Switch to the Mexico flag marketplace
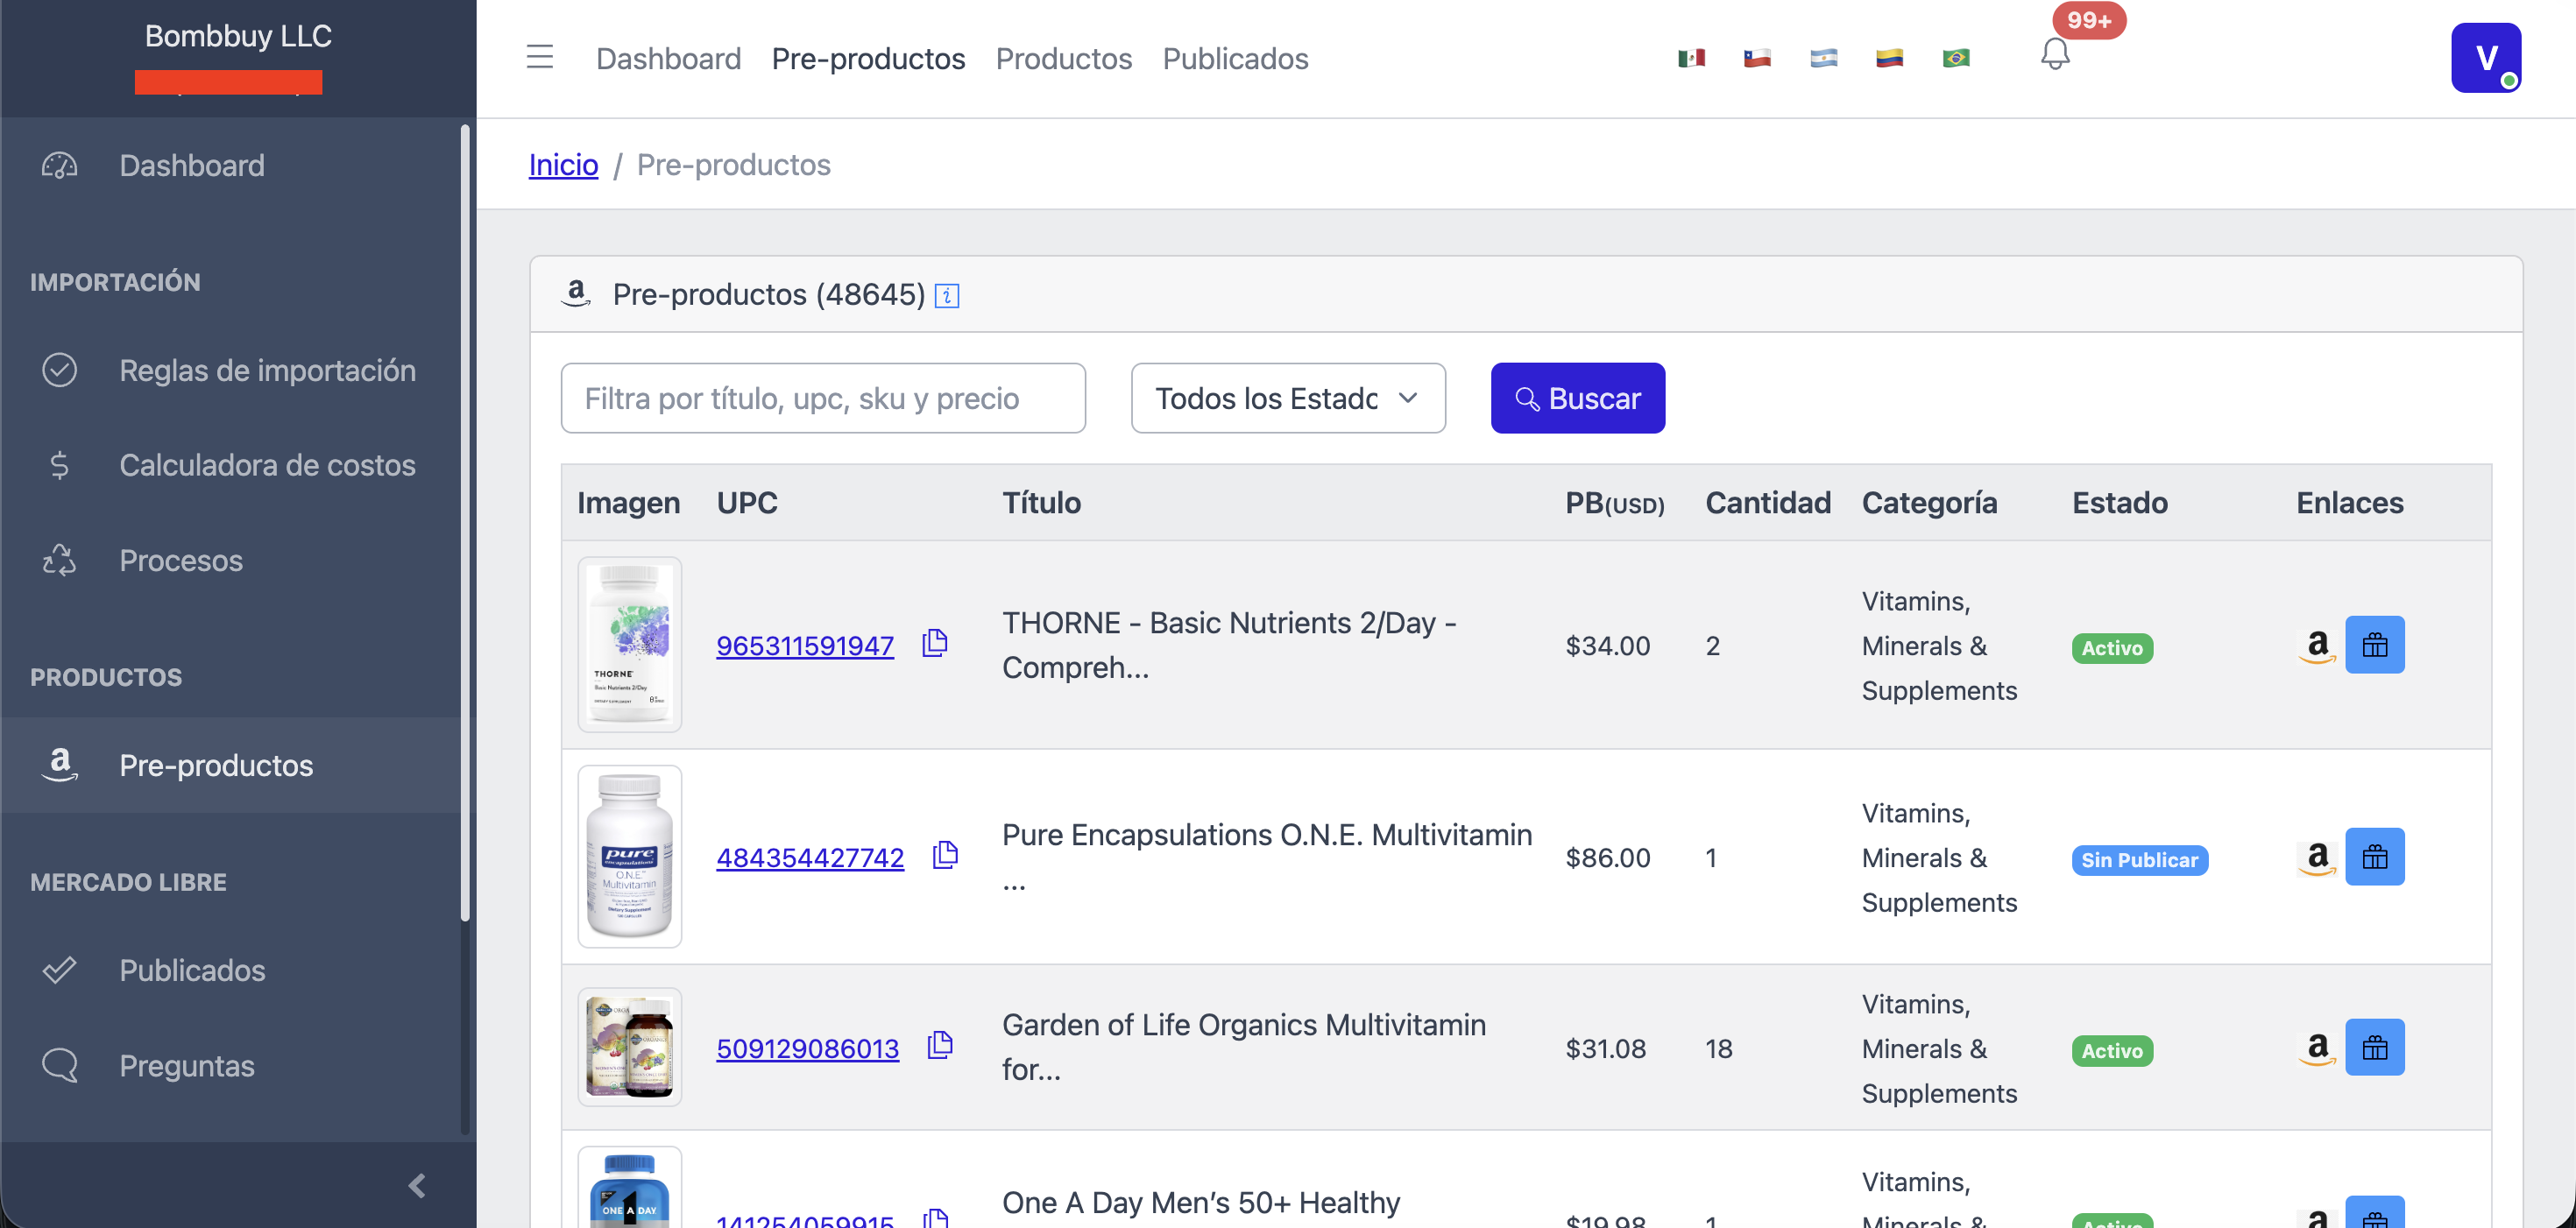 tap(1691, 57)
